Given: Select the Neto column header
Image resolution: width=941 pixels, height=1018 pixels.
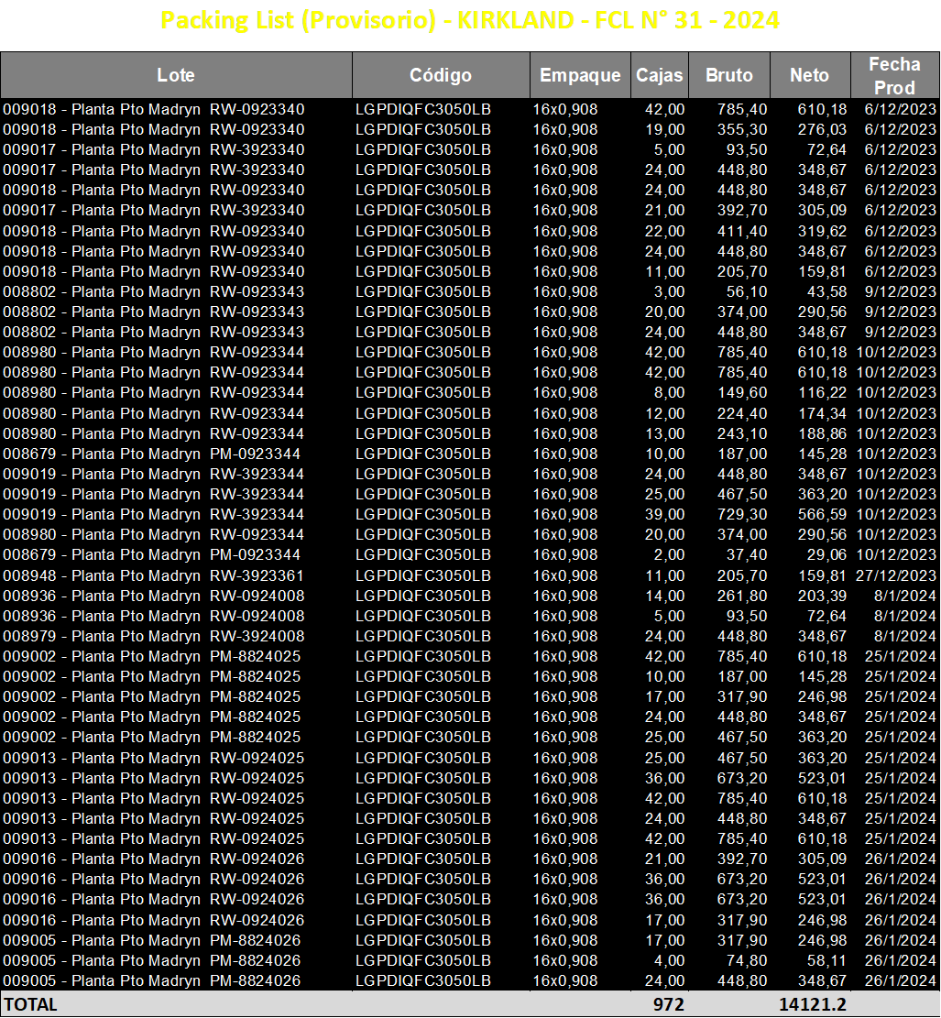Looking at the screenshot, I should pyautogui.click(x=810, y=75).
